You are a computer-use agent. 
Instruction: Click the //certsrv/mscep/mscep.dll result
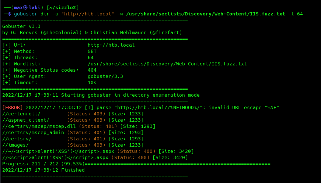[39, 126]
